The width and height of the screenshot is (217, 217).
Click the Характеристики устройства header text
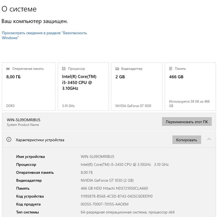[40, 140]
